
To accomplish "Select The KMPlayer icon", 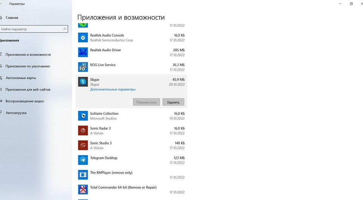I will click(83, 175).
